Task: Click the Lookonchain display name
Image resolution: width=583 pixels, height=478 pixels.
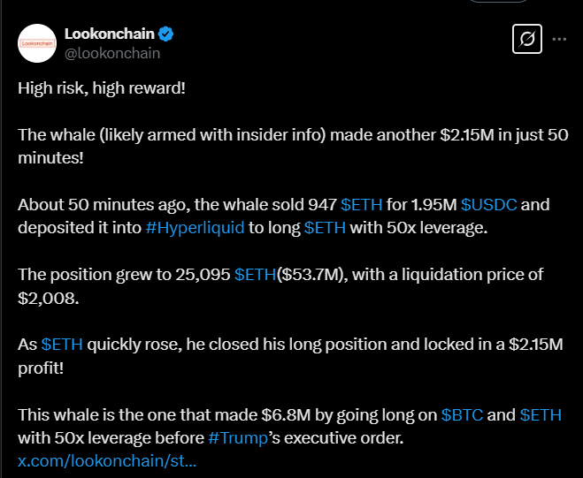Action: coord(110,34)
